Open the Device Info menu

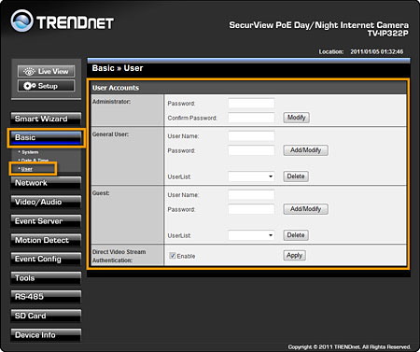[x=46, y=335]
